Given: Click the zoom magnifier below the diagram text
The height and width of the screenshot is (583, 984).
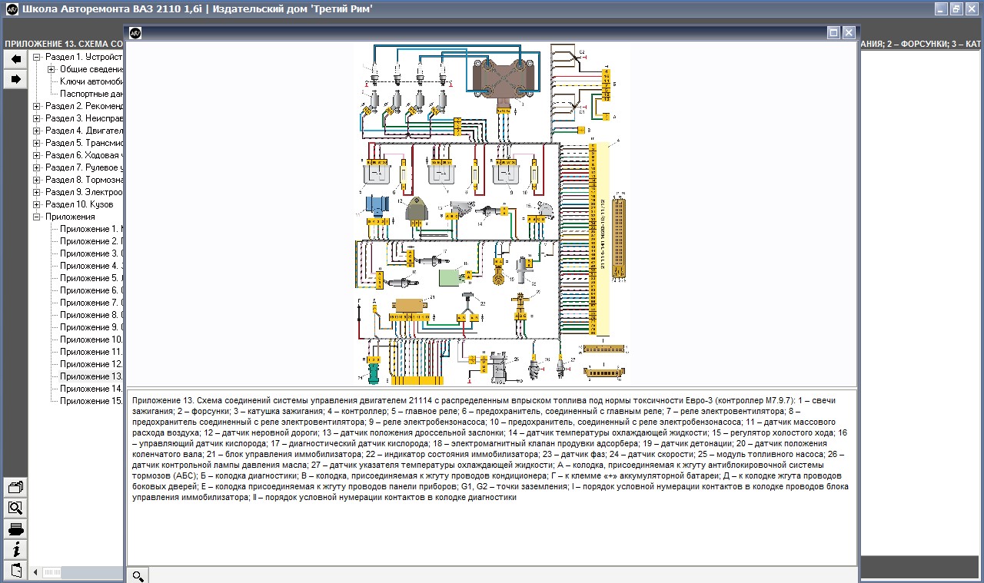Looking at the screenshot, I should 138,575.
